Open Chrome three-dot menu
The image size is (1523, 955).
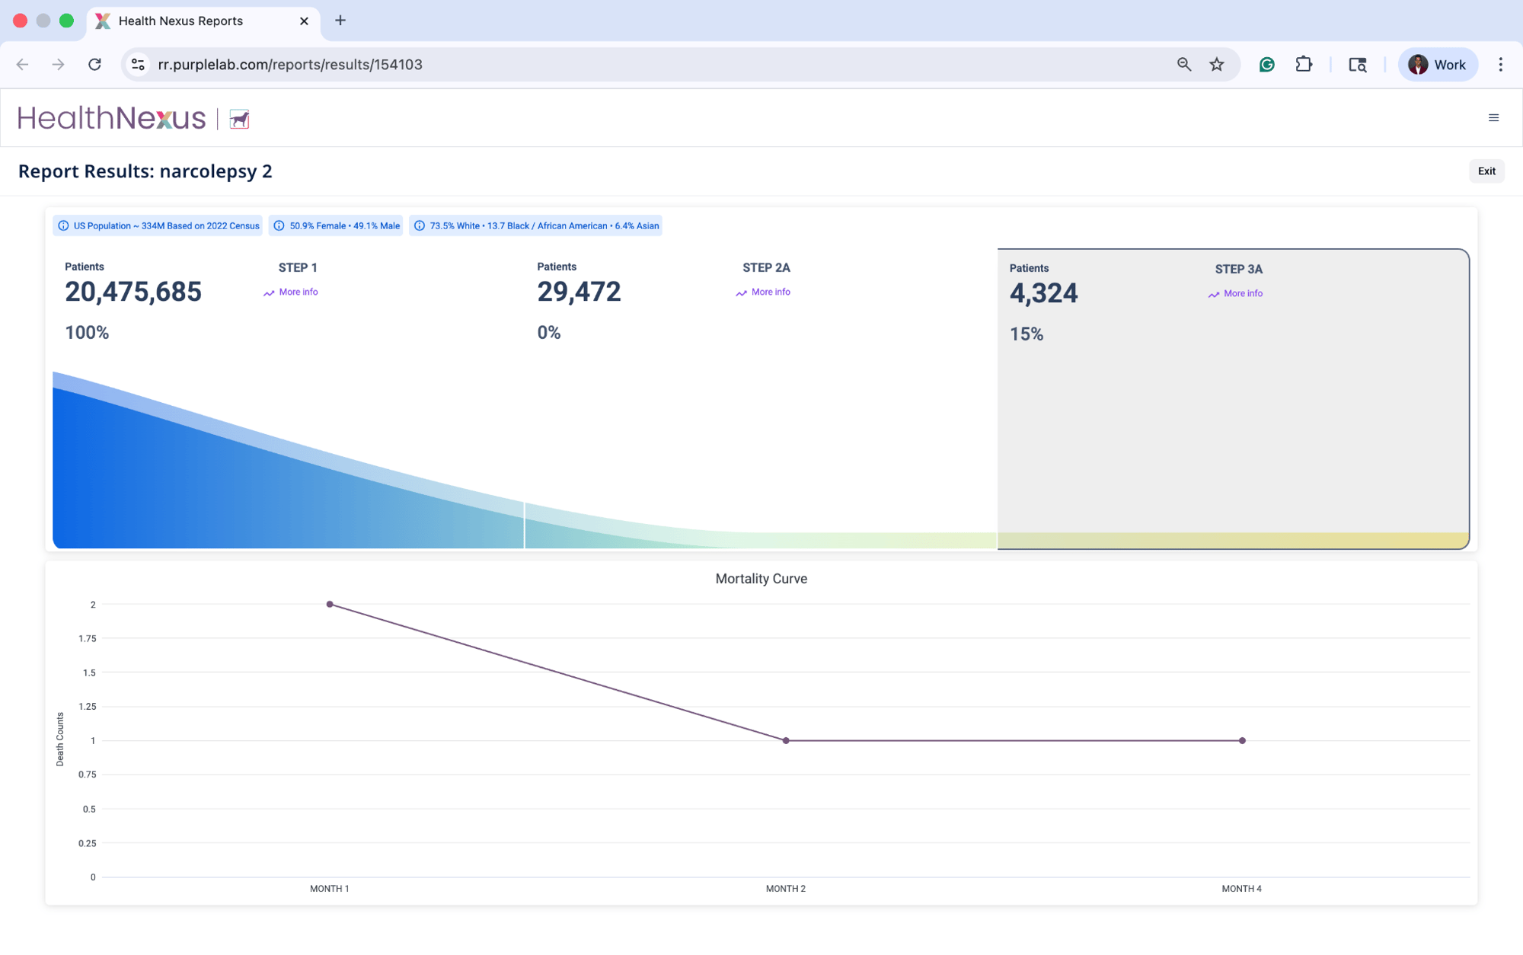pos(1500,65)
